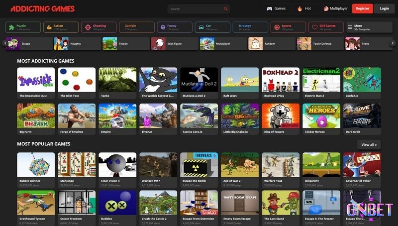Click the Puzzle piece category icon
Screen dimensions: 398x226
[11, 27]
